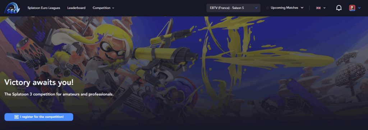Open the notifications bell
368x130 pixels.
pos(339,8)
